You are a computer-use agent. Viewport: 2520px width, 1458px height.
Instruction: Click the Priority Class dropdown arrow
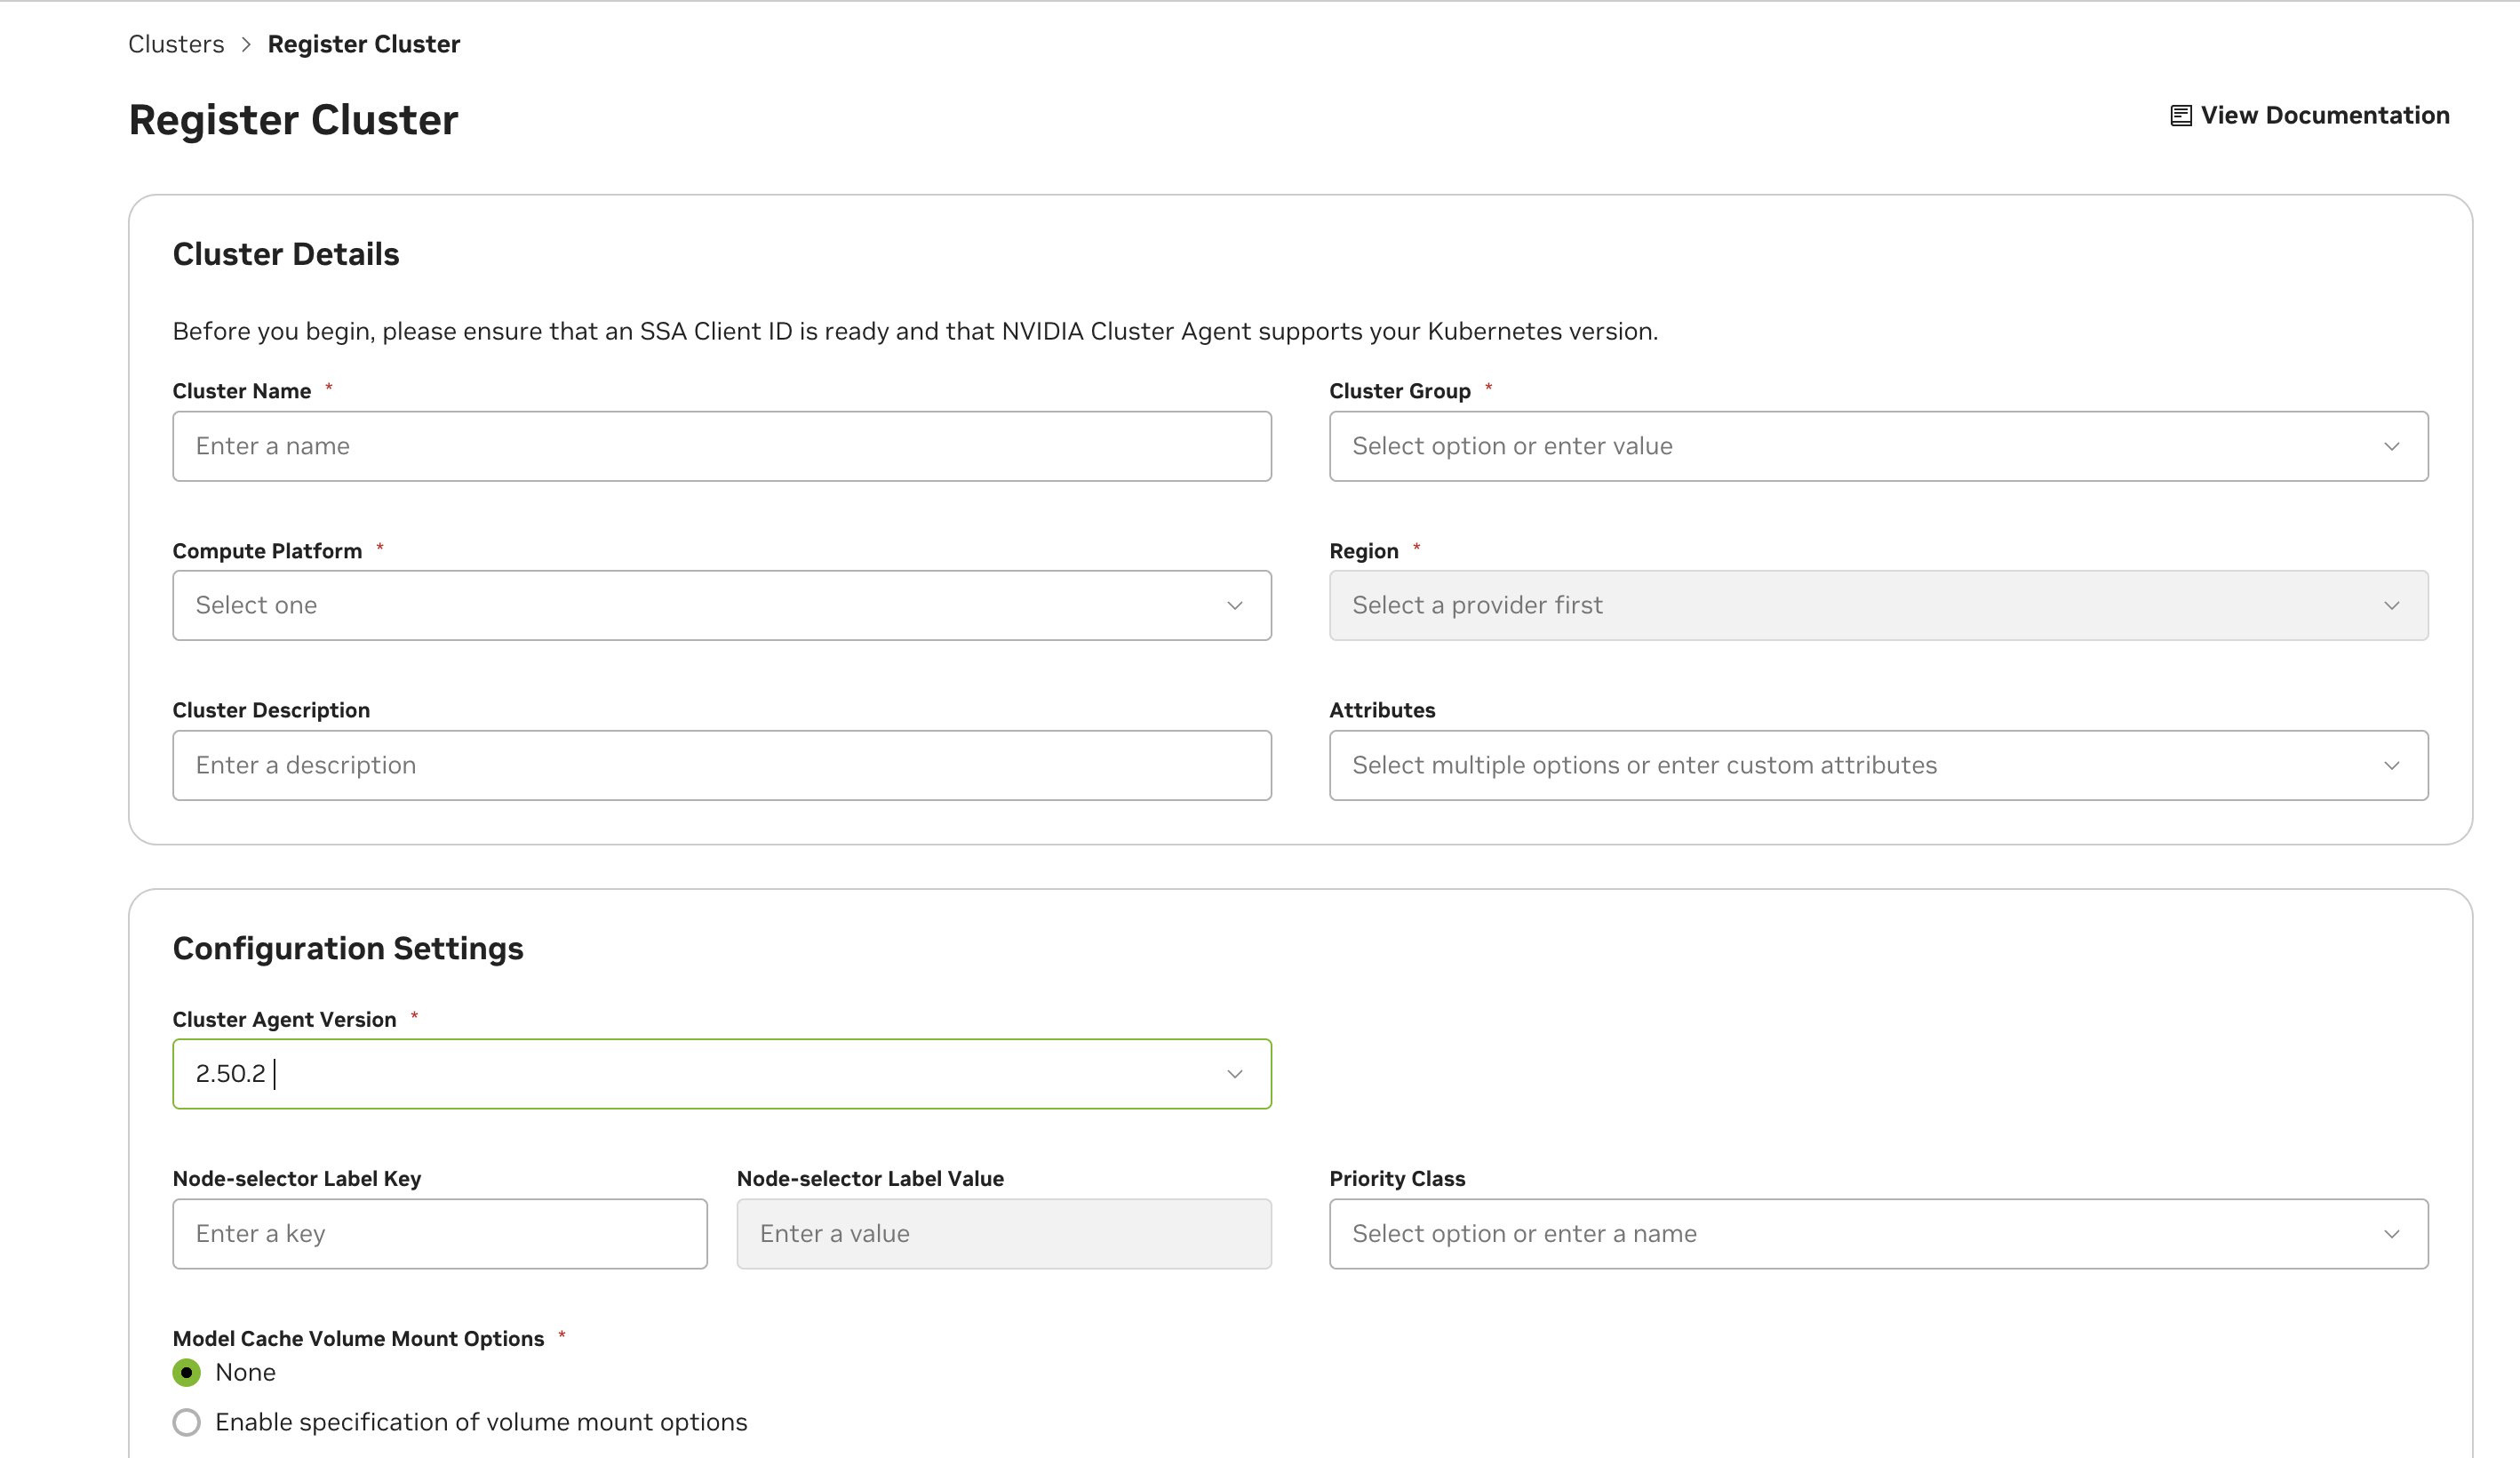click(2393, 1234)
